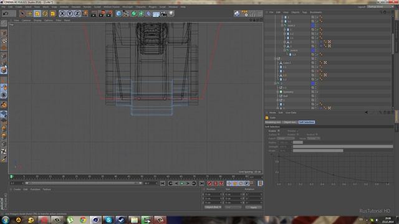The width and height of the screenshot is (399, 224).
Task: Click the S snap icon in left palette
Action: (4, 95)
